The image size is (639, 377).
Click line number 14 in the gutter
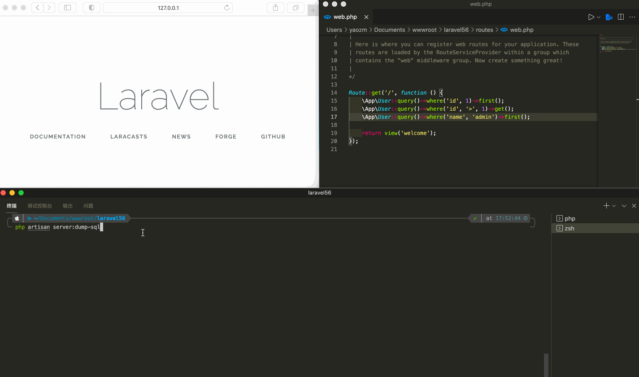pyautogui.click(x=334, y=93)
